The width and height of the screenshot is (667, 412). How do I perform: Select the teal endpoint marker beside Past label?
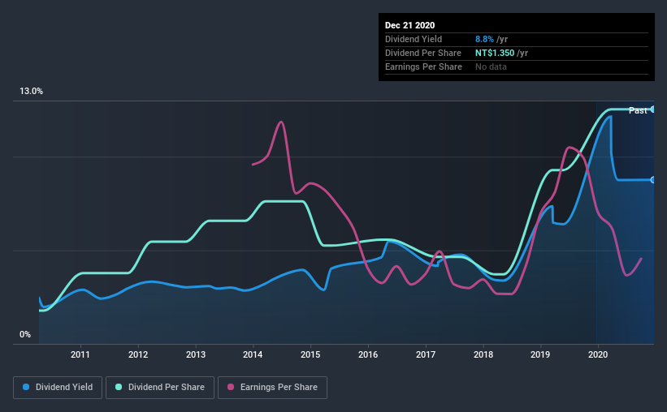pyautogui.click(x=653, y=109)
